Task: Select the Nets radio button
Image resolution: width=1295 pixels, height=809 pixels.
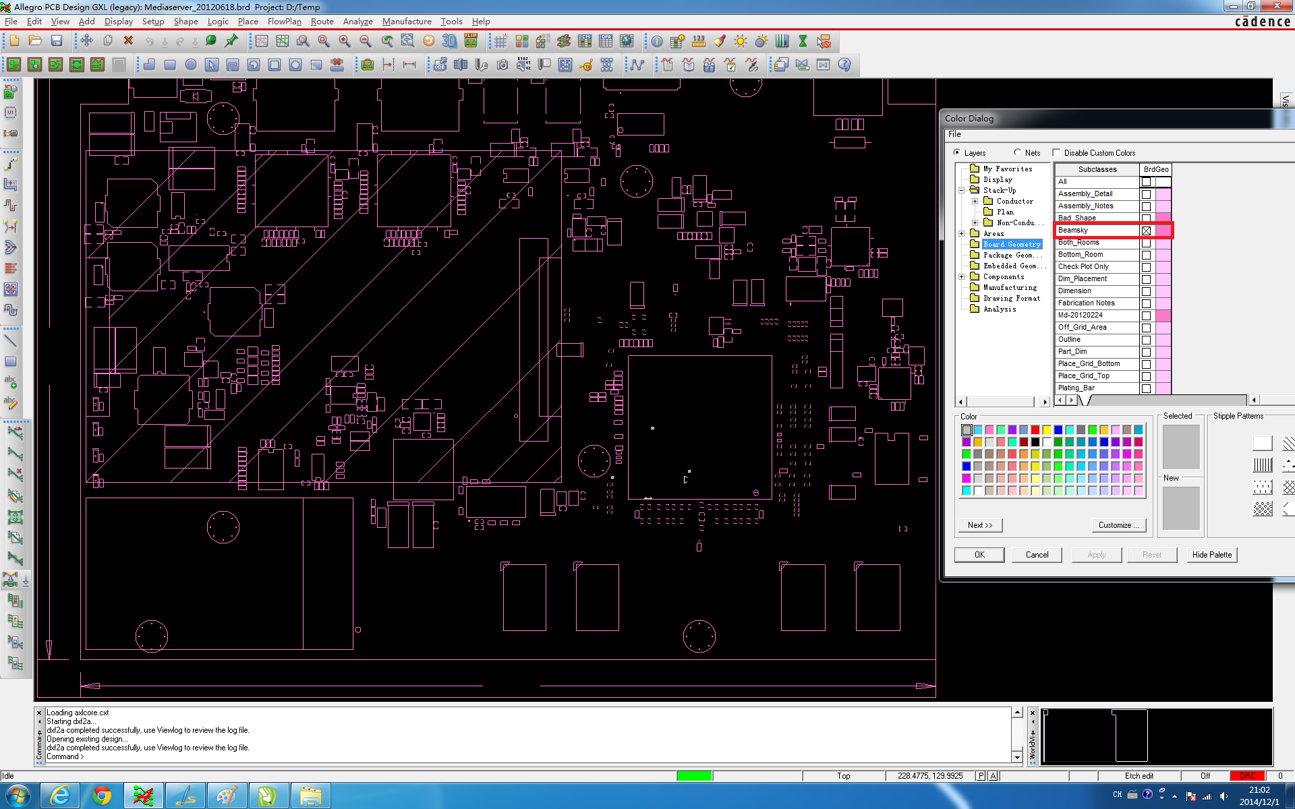Action: (x=1017, y=153)
